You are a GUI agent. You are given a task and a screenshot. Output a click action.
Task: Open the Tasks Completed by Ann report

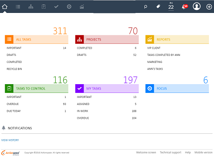(164, 55)
